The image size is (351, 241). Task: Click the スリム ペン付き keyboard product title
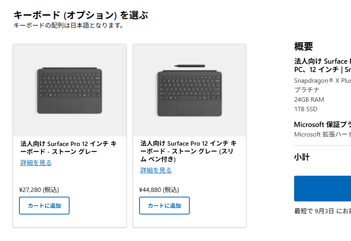189,151
